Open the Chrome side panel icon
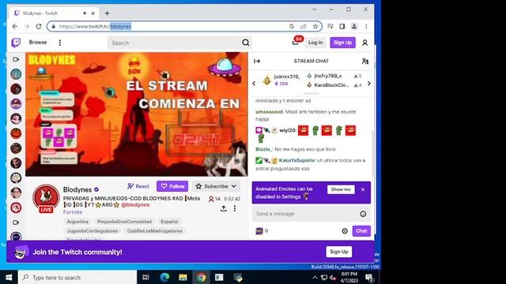Viewport: 506px width, 284px height. [342, 26]
